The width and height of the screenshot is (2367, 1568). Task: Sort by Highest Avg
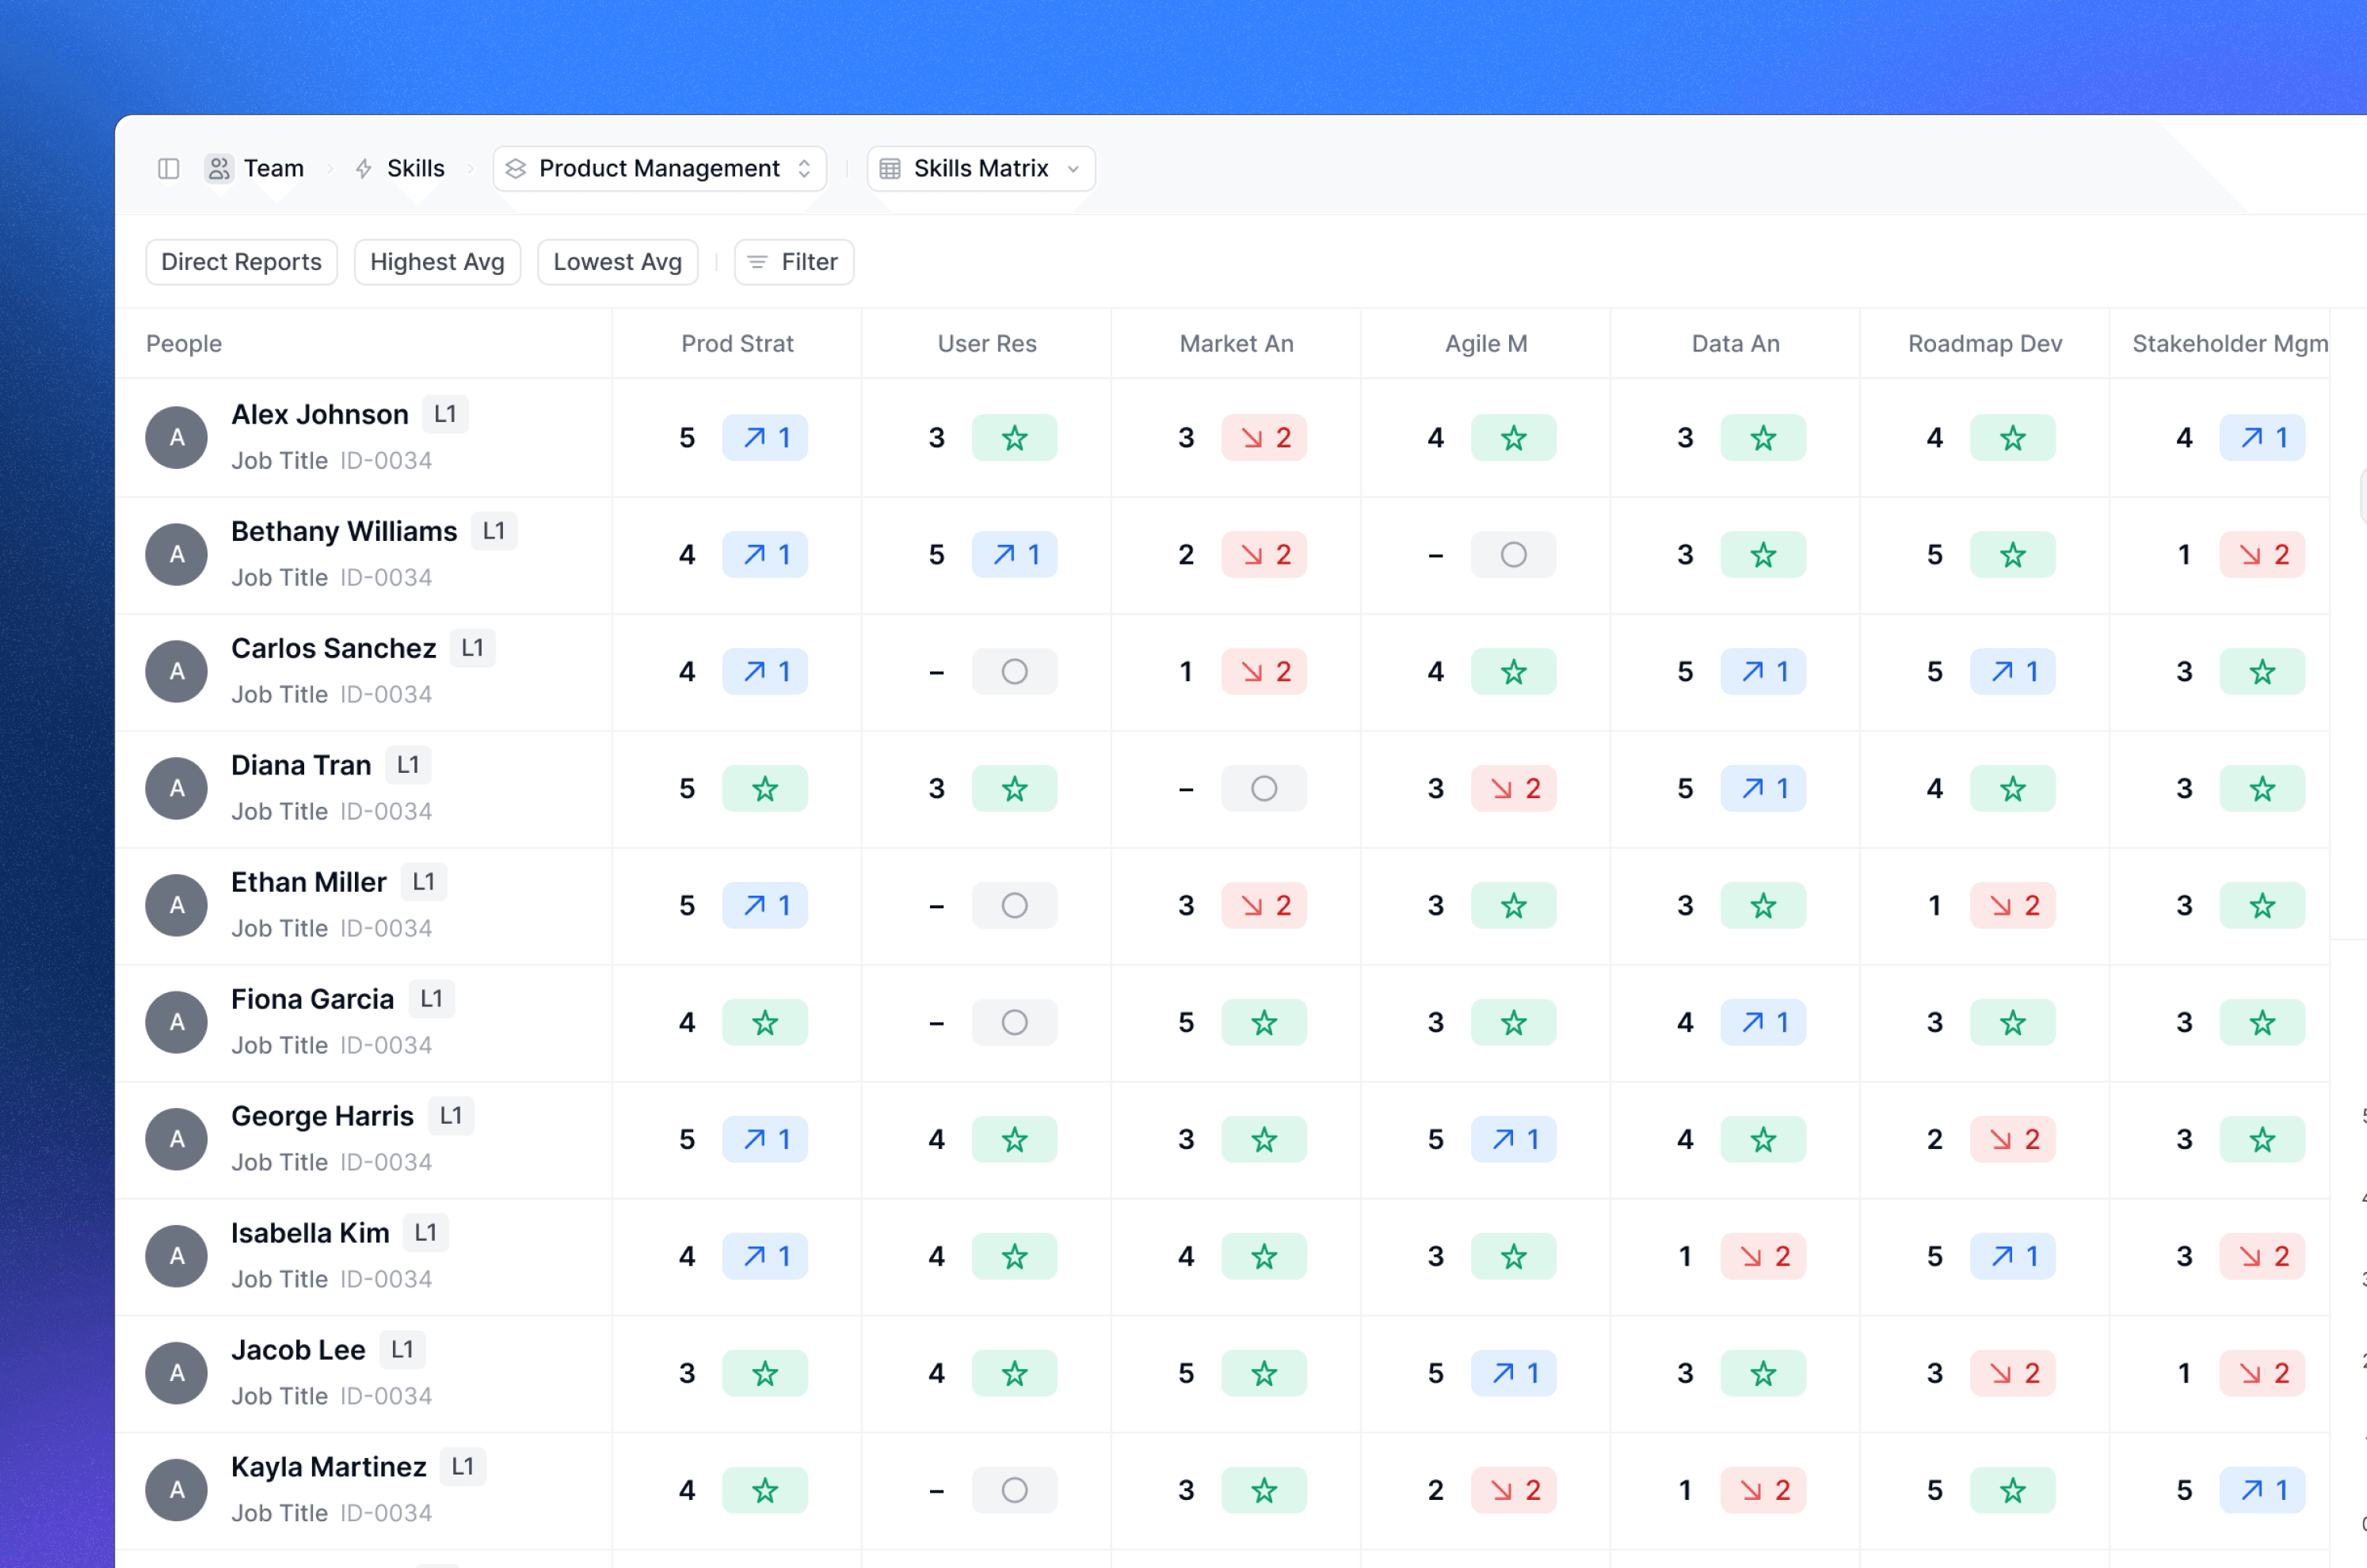pos(437,262)
